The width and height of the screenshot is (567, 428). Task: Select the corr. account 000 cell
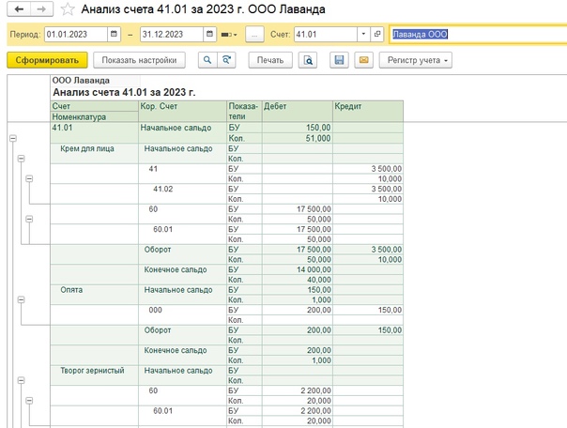point(183,314)
